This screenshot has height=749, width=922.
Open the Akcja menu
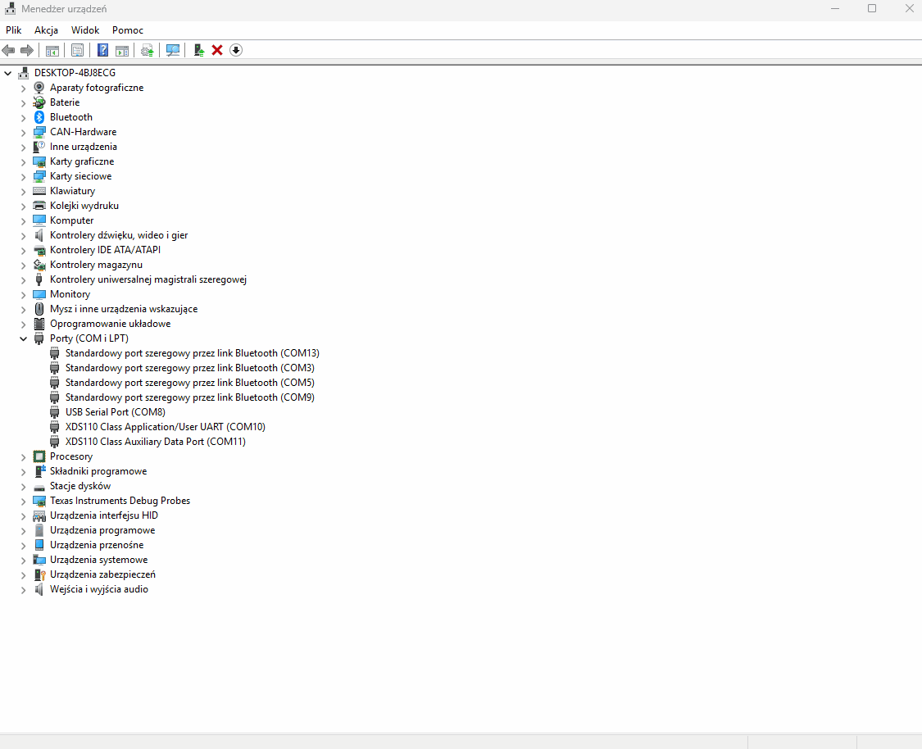[46, 30]
